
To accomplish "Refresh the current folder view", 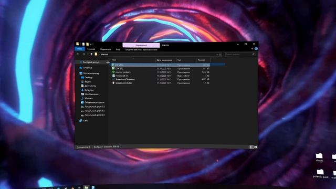I will 220,55.
